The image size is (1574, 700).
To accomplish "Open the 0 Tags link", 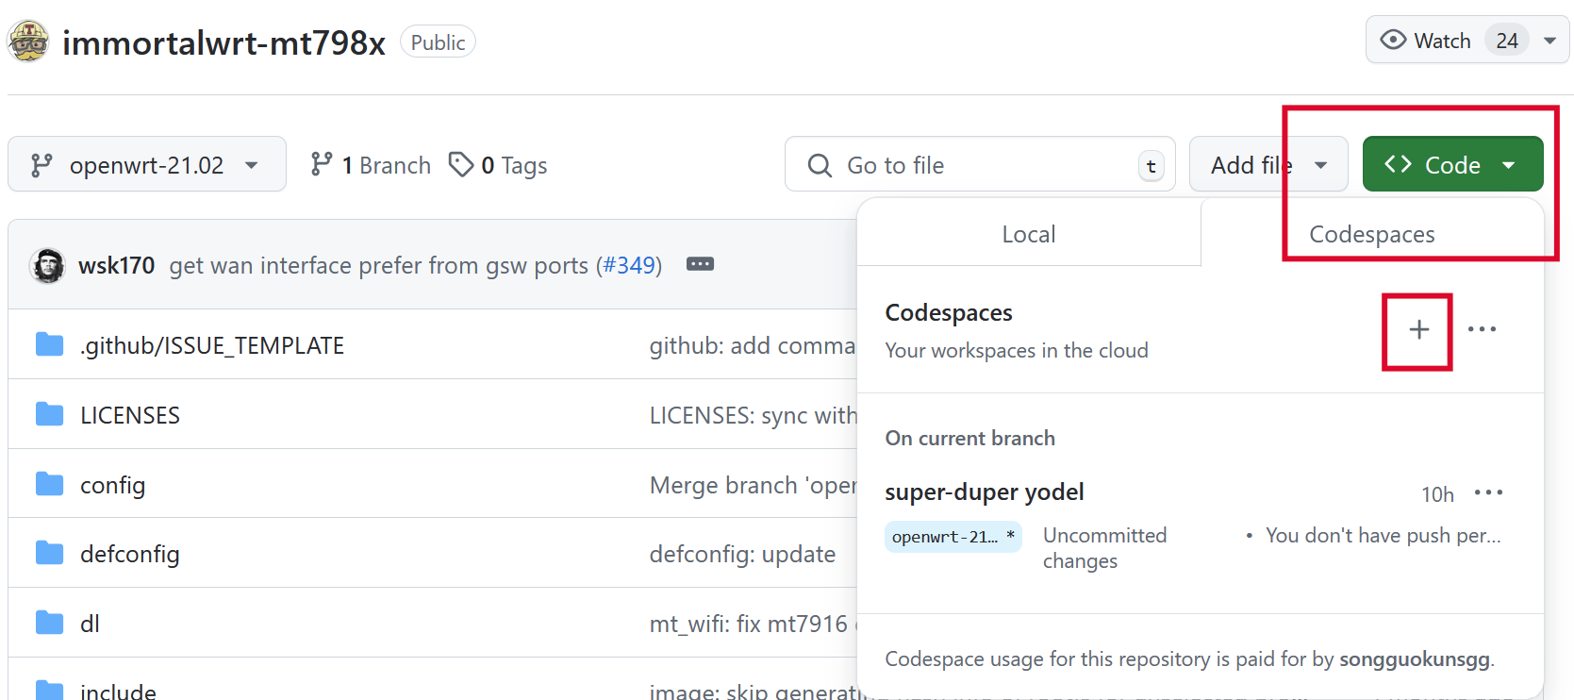I will pyautogui.click(x=498, y=165).
